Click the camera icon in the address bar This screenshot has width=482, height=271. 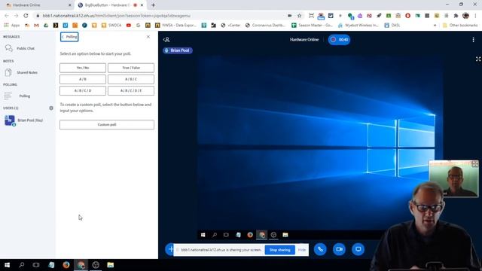coord(289,15)
